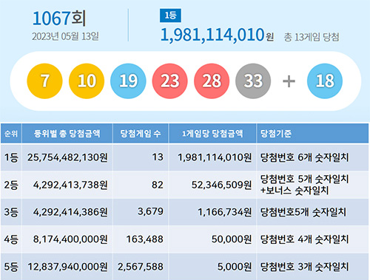Select per-game prize 52,346,509원
The height and width of the screenshot is (280, 370).
[x=222, y=185]
